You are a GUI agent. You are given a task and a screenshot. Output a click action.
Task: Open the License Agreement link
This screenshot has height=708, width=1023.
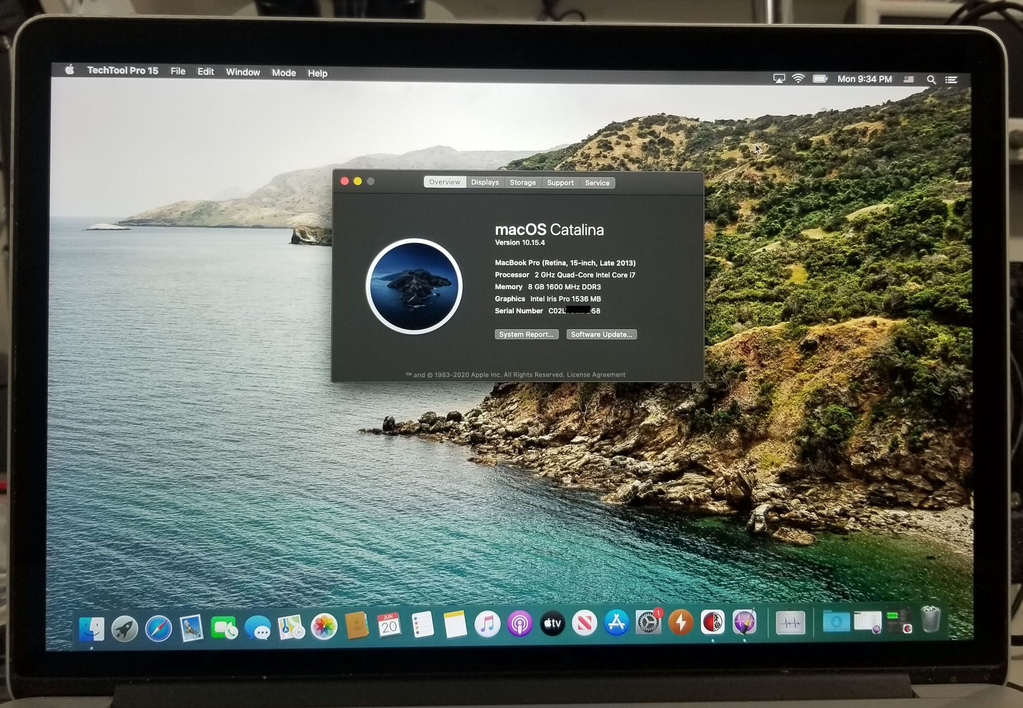[x=596, y=375]
